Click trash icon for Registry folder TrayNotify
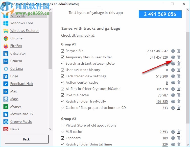The width and height of the screenshot is (190, 147). [179, 101]
